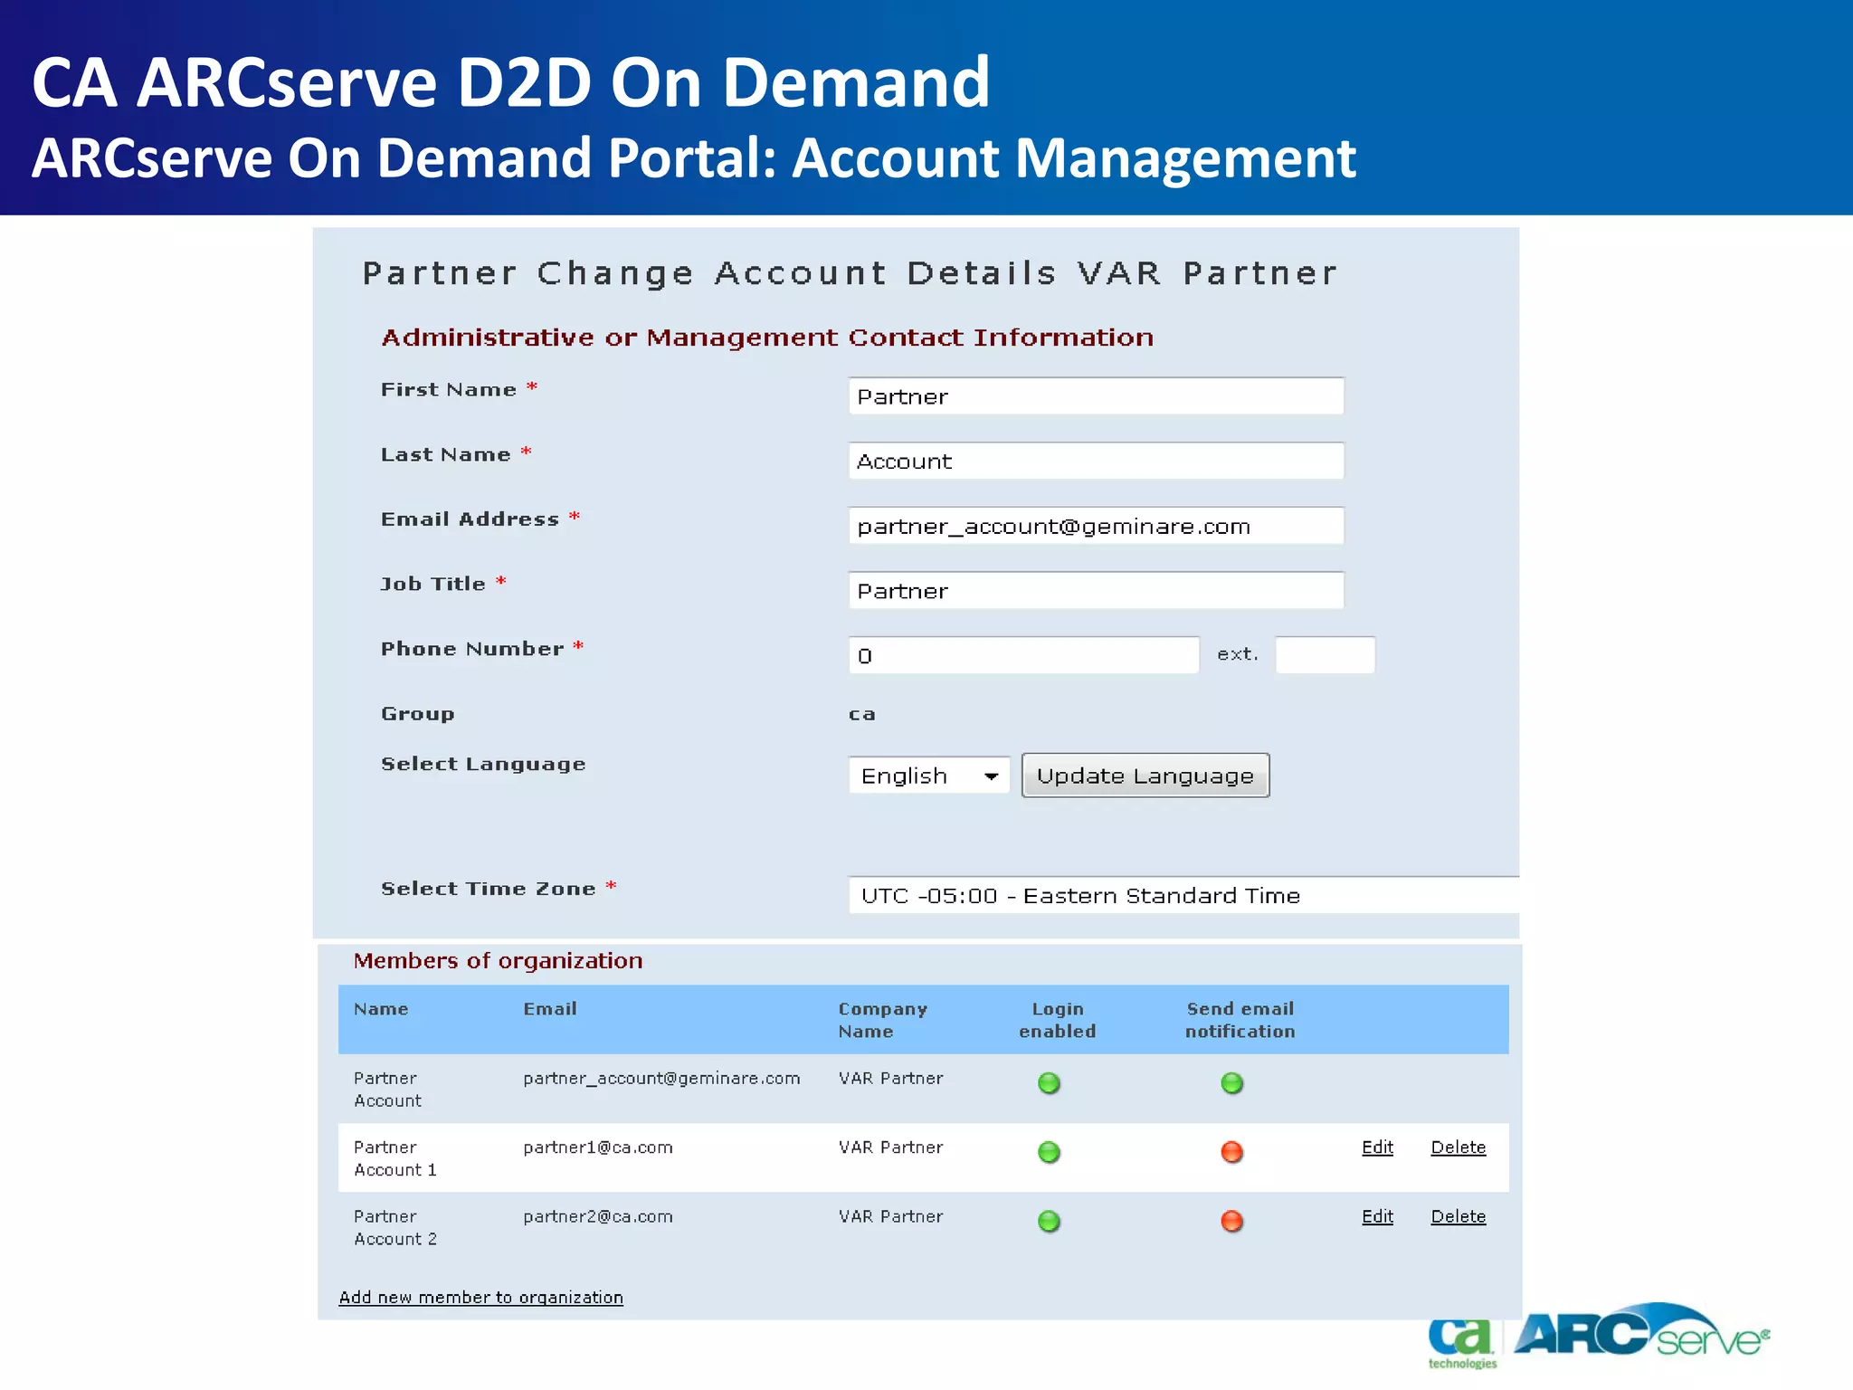The image size is (1853, 1390).
Task: Toggle login enabled green icon for partner2@ca.com
Action: pyautogui.click(x=1049, y=1221)
